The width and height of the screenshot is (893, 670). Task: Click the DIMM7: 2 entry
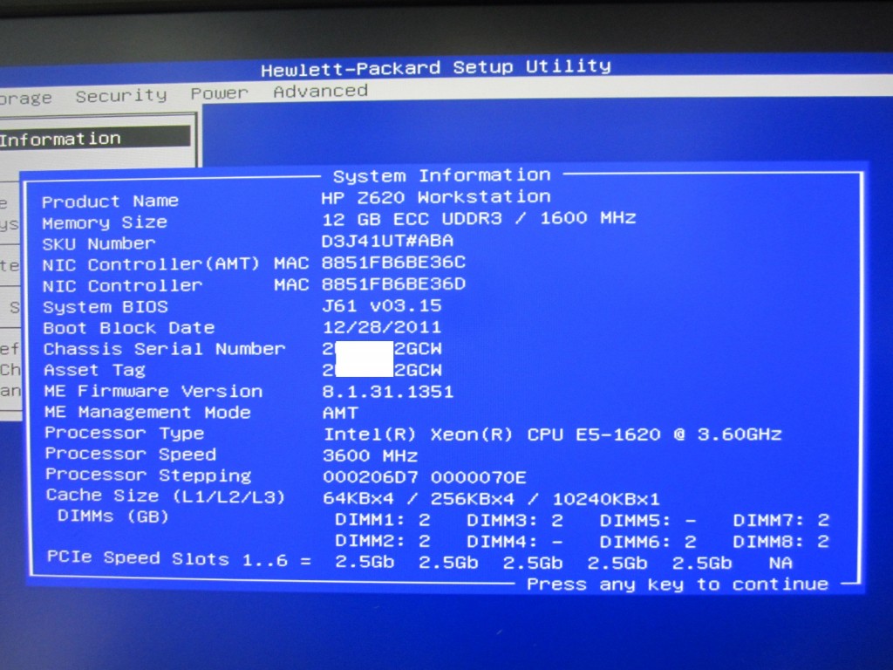click(781, 521)
